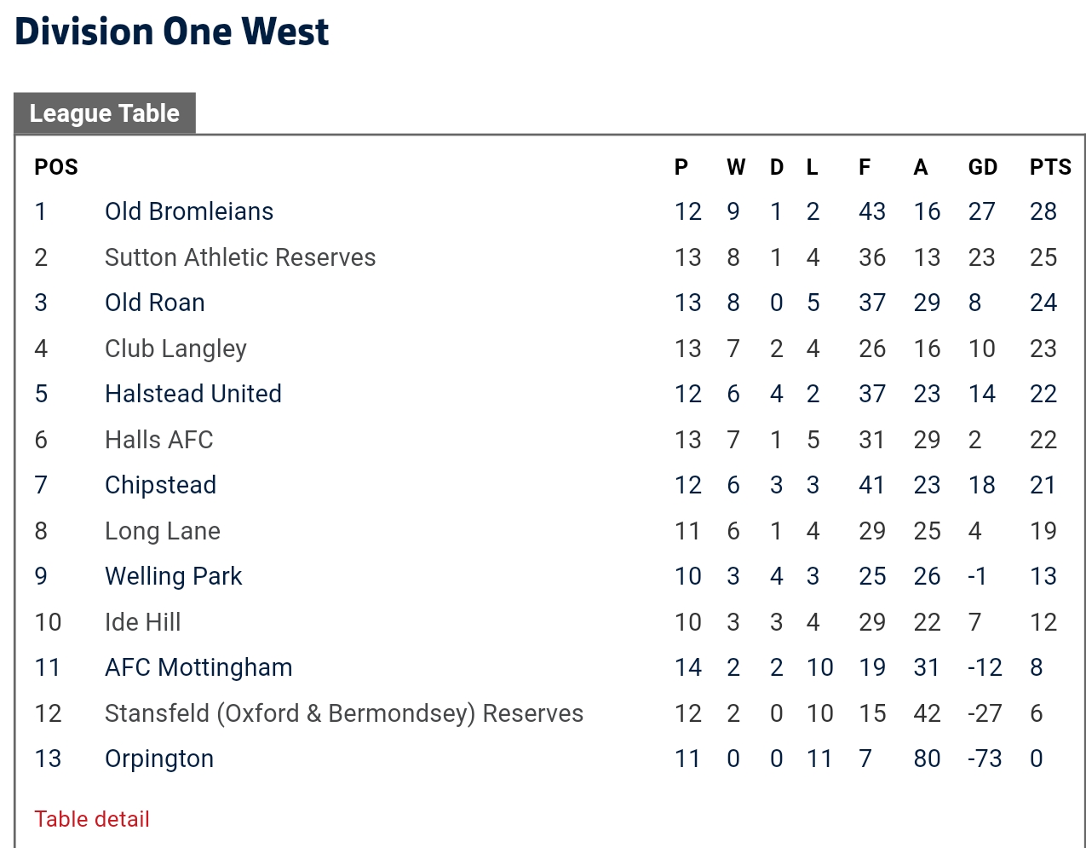Open the Table detail link
The height and width of the screenshot is (848, 1086).
(x=92, y=819)
